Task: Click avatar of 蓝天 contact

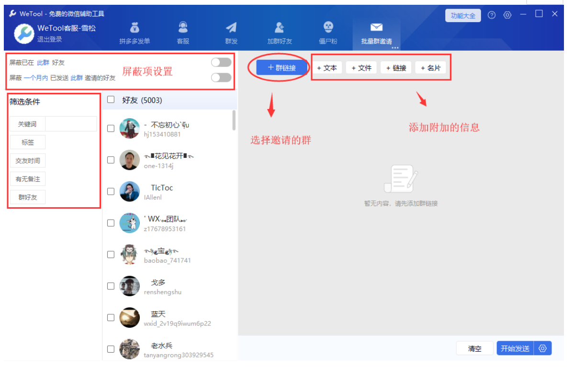Action: [x=130, y=318]
